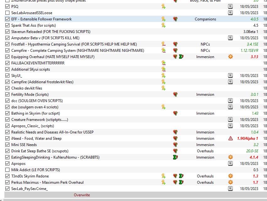The width and height of the screenshot is (267, 201).
Task: Click the heart flag icon in EFF row
Action: click(x=175, y=19)
